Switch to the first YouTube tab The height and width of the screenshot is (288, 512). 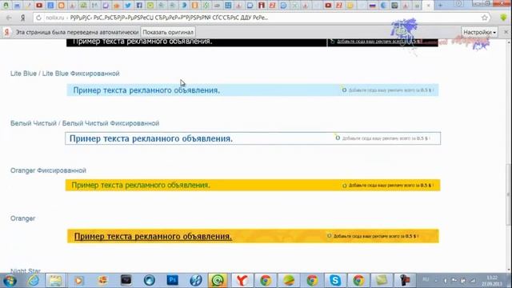pyautogui.click(x=39, y=6)
